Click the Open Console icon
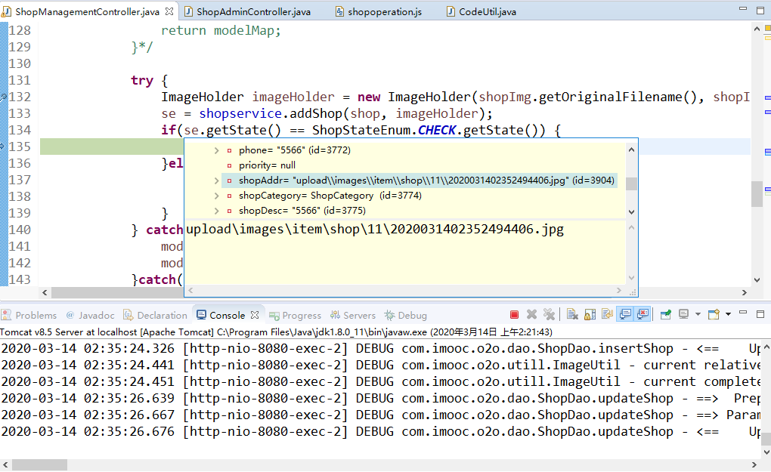Image resolution: width=771 pixels, height=472 pixels. (x=714, y=314)
